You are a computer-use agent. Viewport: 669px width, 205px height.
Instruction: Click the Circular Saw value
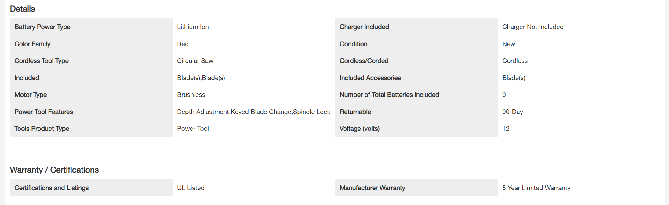tap(195, 61)
